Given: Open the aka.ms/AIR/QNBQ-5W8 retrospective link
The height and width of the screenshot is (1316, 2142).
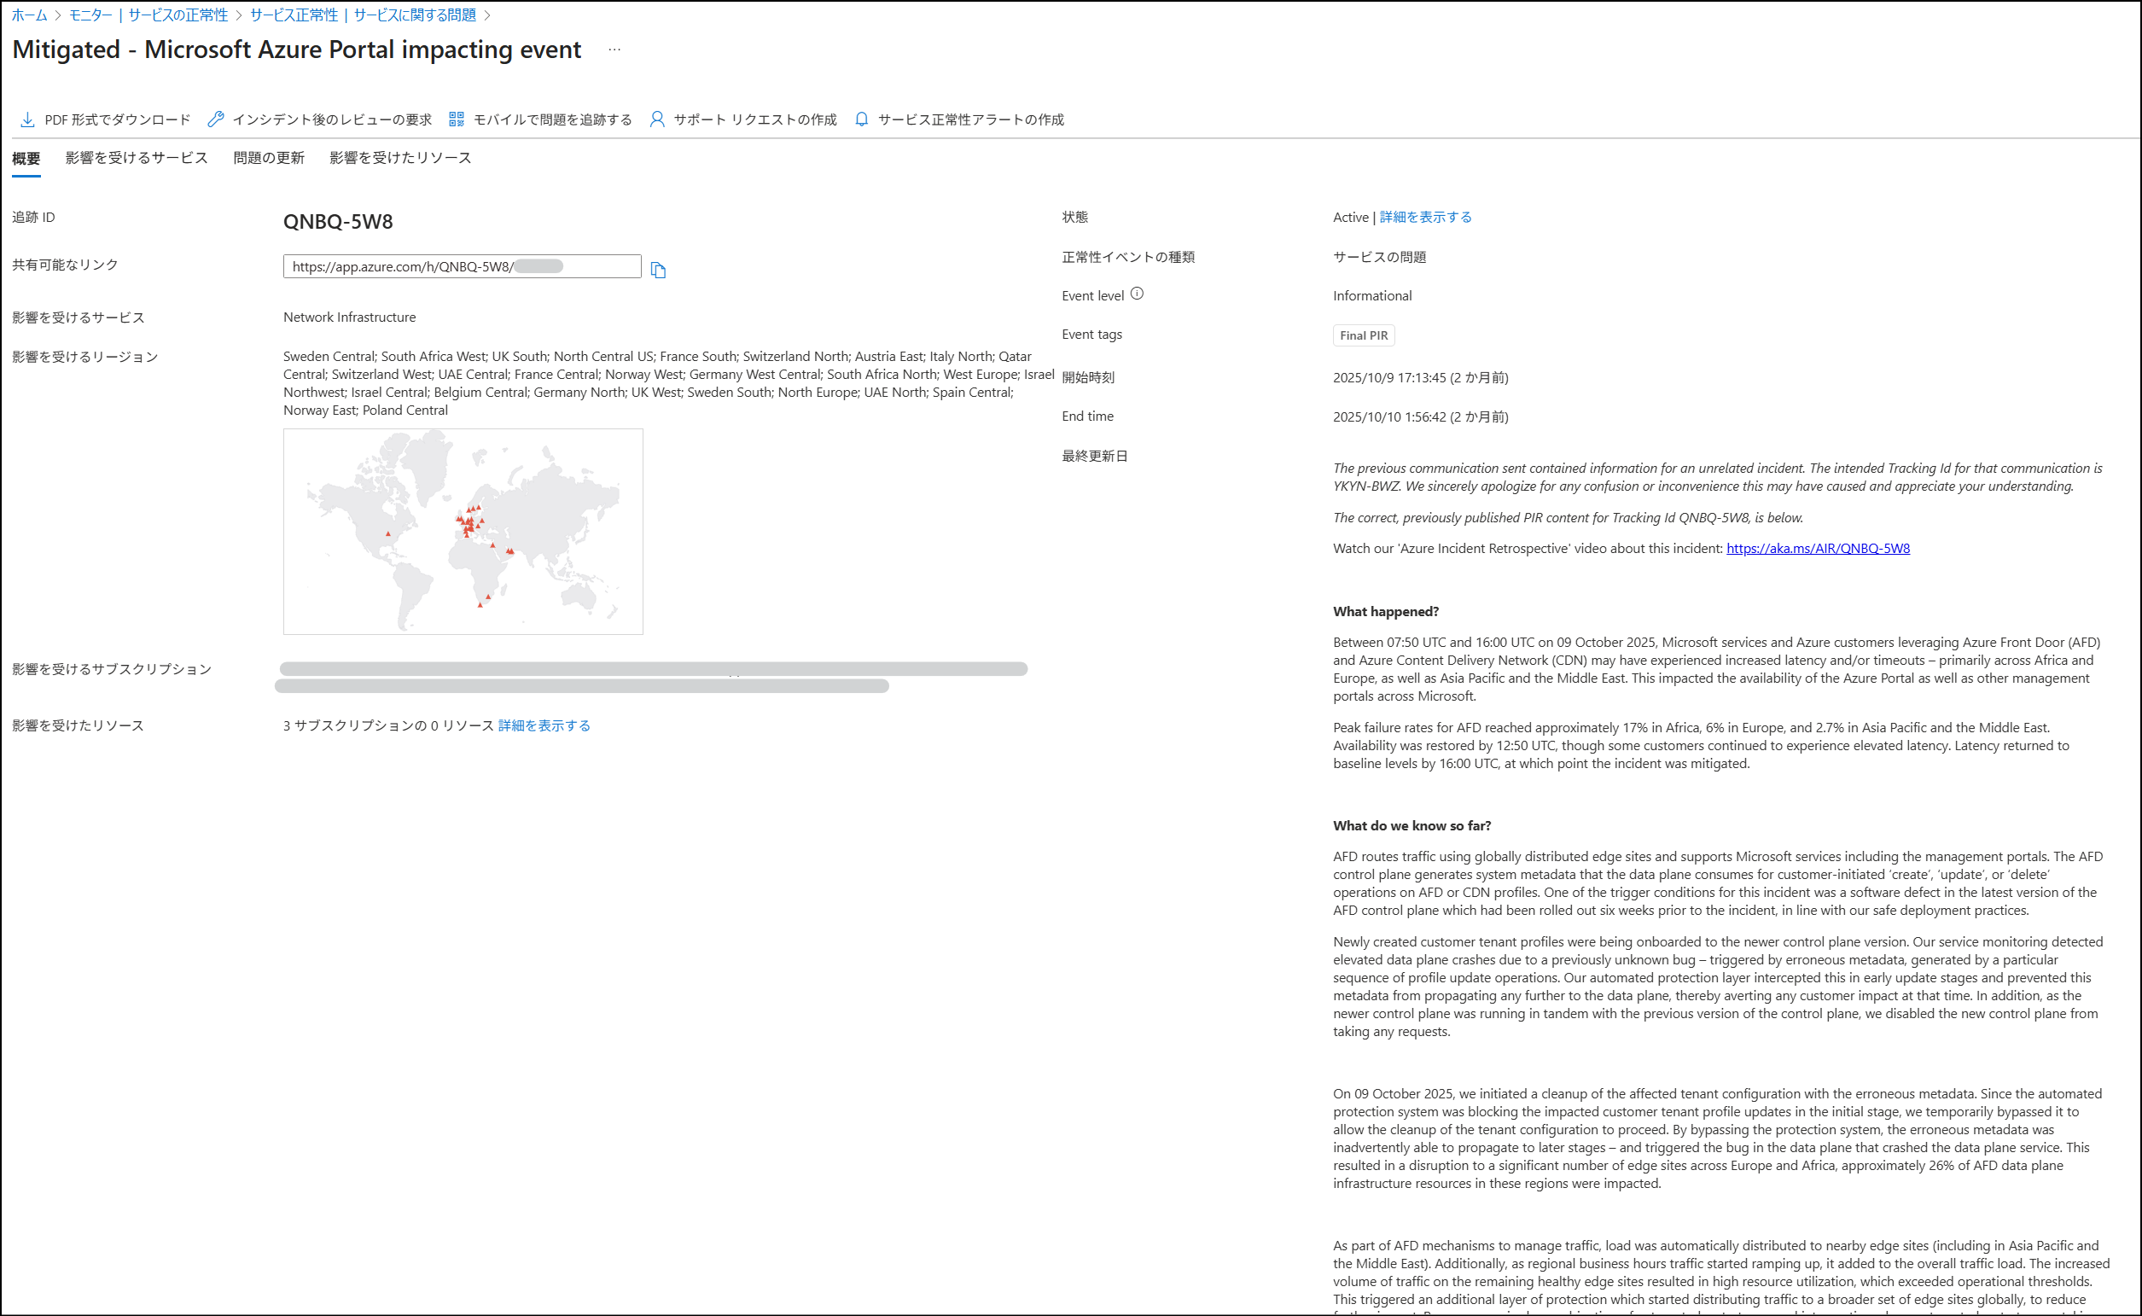Looking at the screenshot, I should tap(1819, 548).
